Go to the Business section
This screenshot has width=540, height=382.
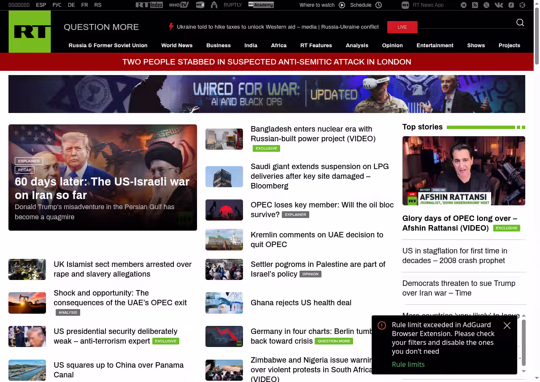coord(219,46)
